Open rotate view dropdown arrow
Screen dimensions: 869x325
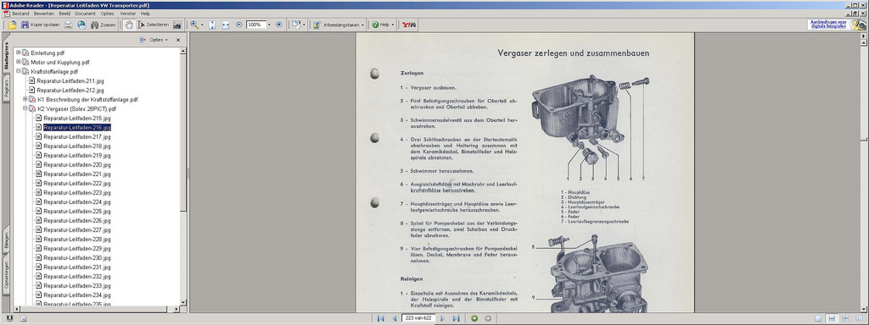click(x=304, y=25)
